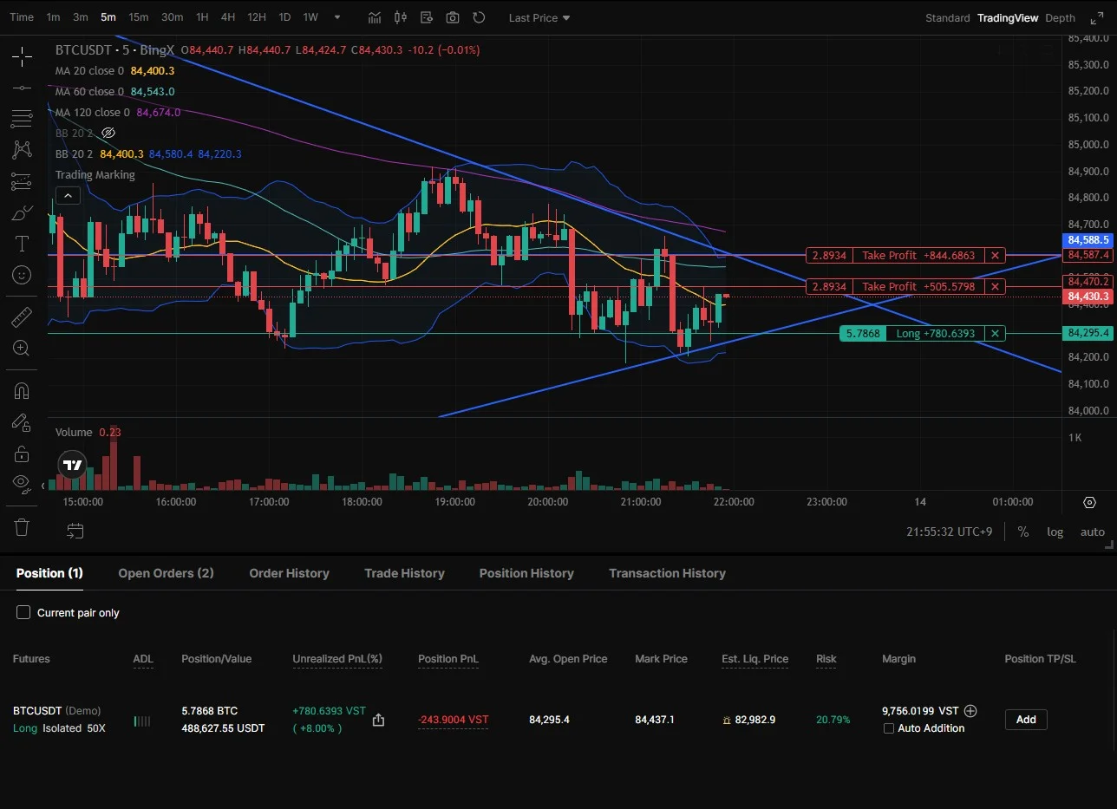Toggle Stay in Drawing Mode pencil-lock

tap(22, 422)
